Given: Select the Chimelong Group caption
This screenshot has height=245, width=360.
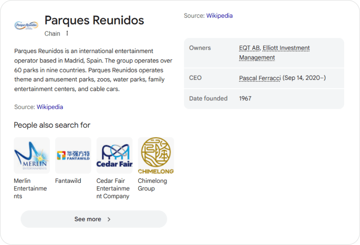Looking at the screenshot, I should click(x=152, y=185).
